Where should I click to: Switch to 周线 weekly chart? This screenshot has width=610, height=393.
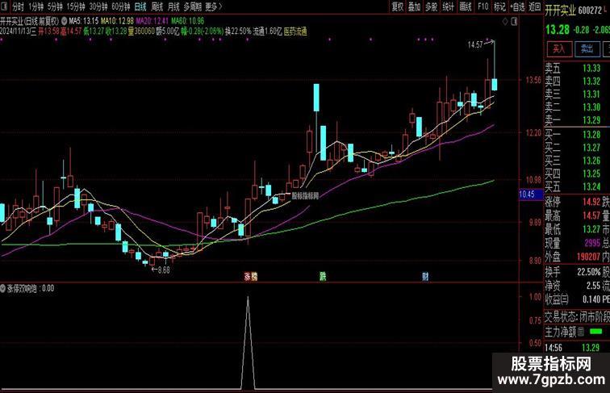pos(157,6)
